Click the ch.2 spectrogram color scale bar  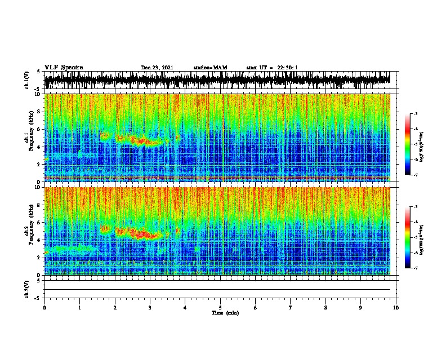pos(407,237)
